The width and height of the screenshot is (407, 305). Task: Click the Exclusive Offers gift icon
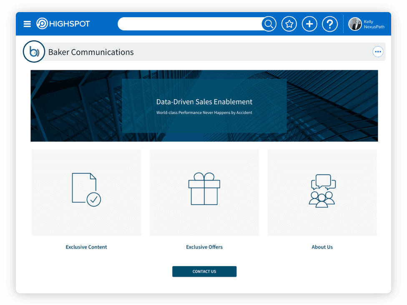click(x=204, y=189)
